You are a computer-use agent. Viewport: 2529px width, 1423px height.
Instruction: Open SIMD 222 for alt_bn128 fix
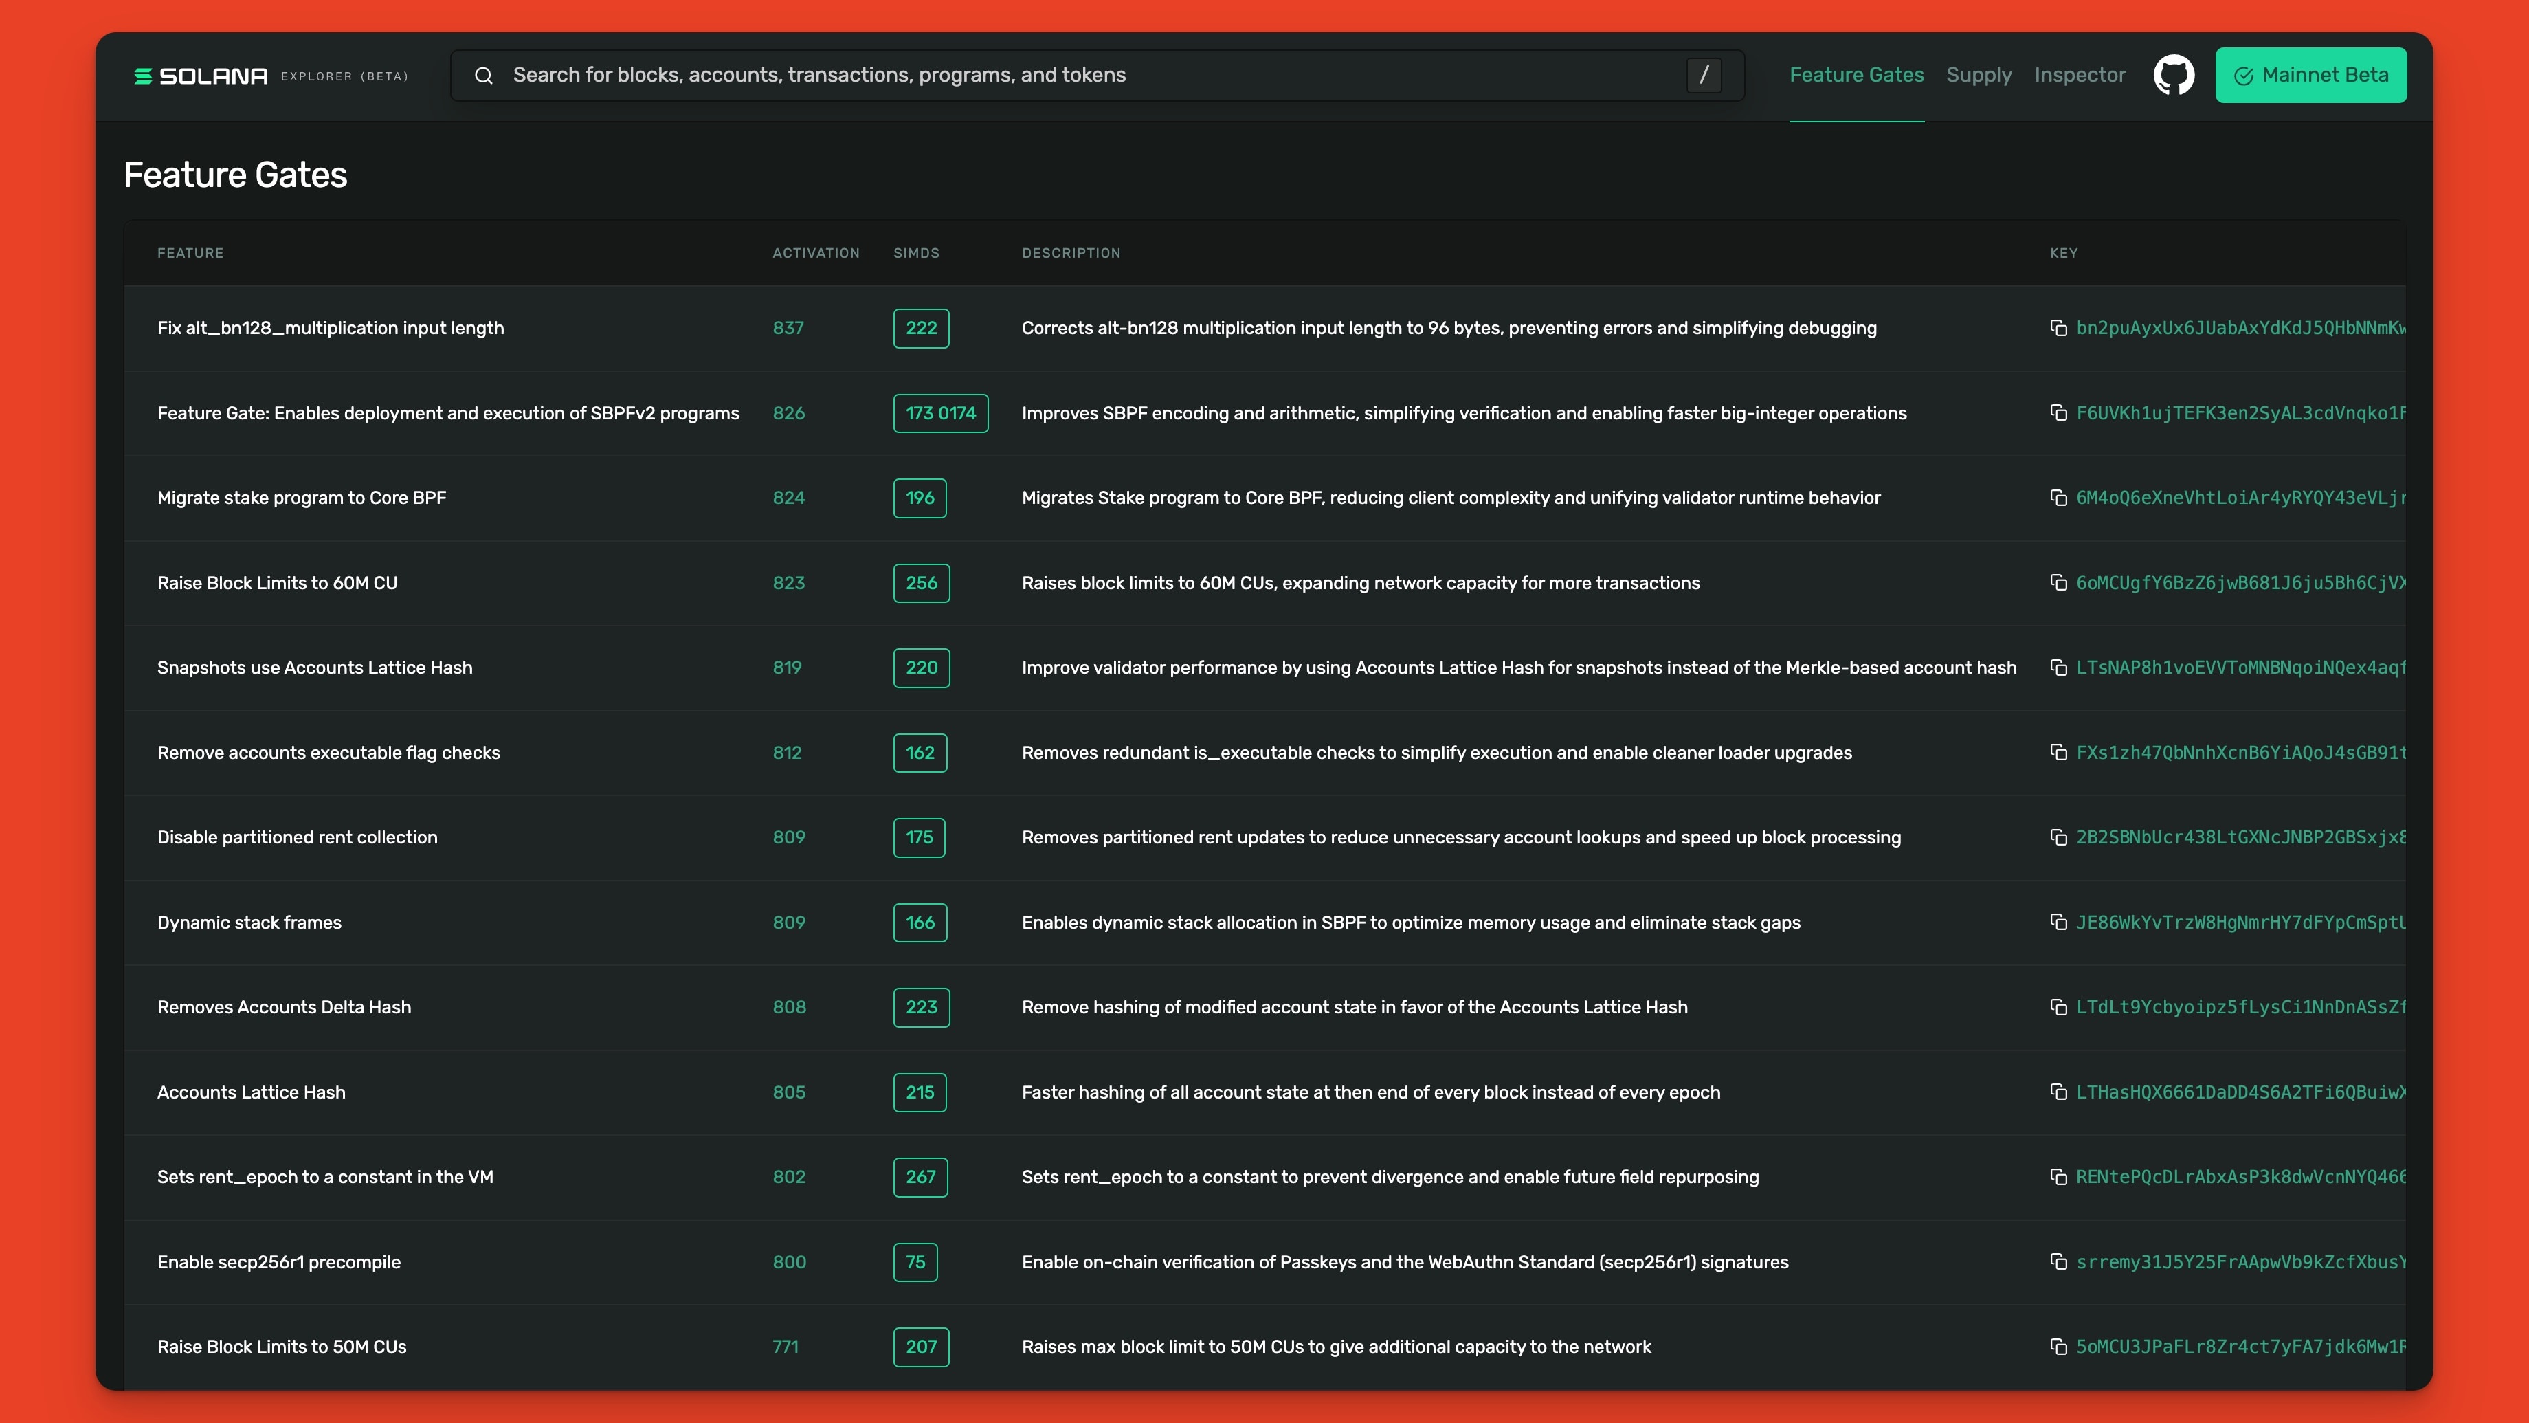(920, 328)
